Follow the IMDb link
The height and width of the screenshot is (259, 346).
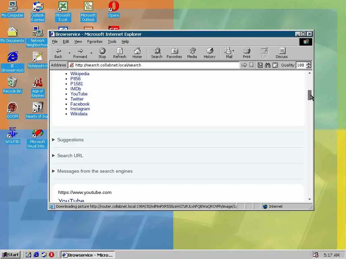76,89
